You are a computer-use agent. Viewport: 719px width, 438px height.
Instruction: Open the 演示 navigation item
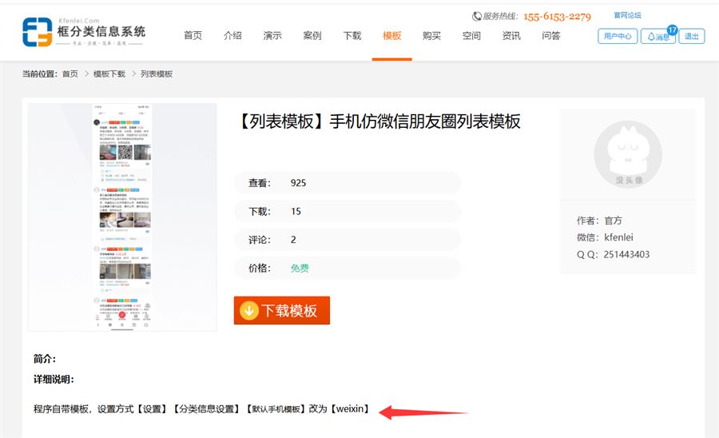point(272,36)
